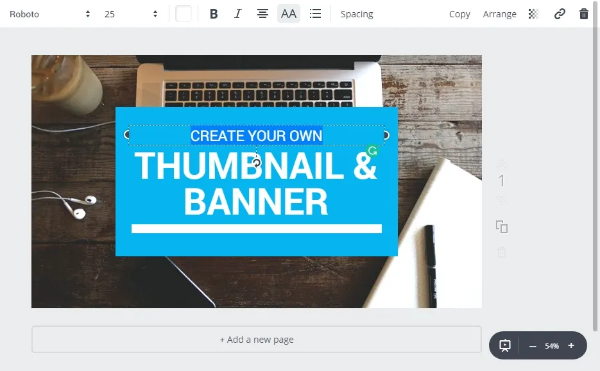Open the Roboto font family dropdown
Image resolution: width=600 pixels, height=371 pixels.
49,14
